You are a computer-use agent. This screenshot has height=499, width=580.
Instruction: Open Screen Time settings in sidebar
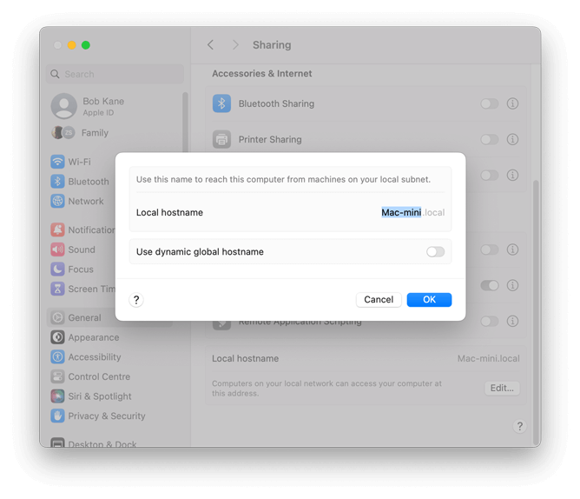(82, 289)
